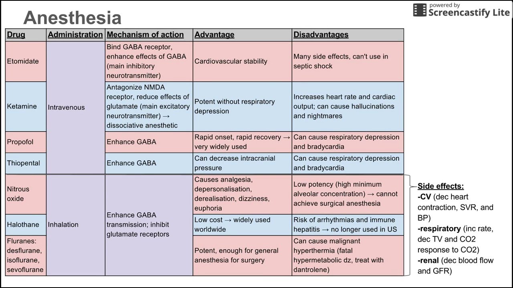
Task: Click the underlined Side effects heading
Action: point(440,186)
